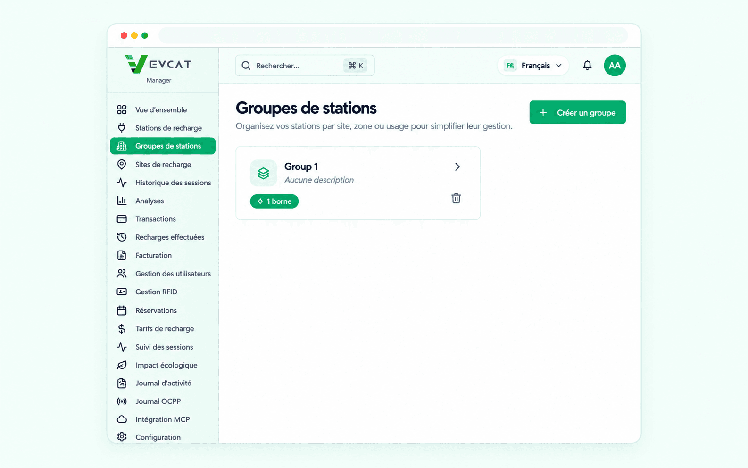
Task: Open the Français language dropdown
Action: [x=533, y=66]
